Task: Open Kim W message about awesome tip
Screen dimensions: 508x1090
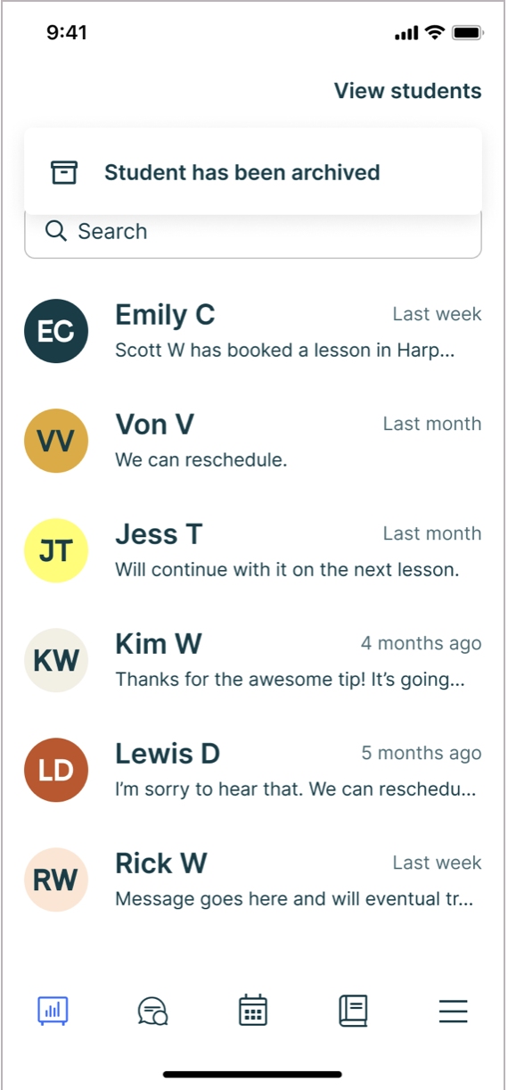Action: point(253,660)
